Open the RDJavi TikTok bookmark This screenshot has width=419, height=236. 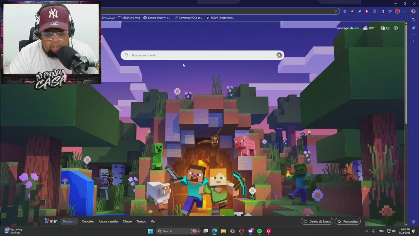pyautogui.click(x=220, y=18)
